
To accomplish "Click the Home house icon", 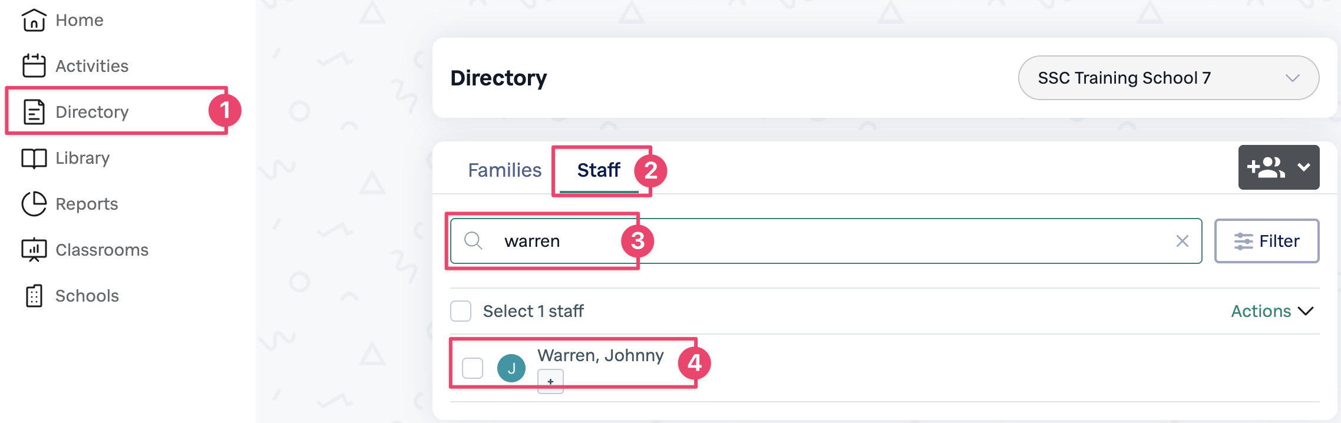I will (x=34, y=21).
